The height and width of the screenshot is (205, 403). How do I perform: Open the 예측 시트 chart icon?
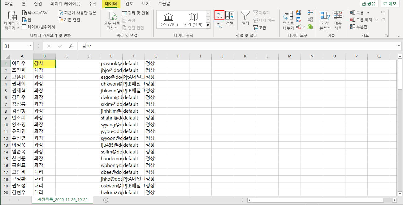tap(338, 20)
